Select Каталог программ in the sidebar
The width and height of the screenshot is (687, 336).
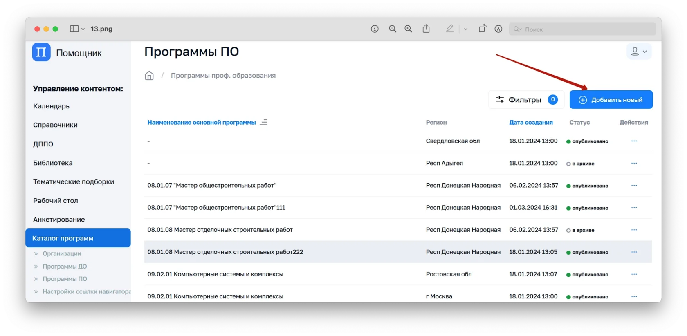78,238
